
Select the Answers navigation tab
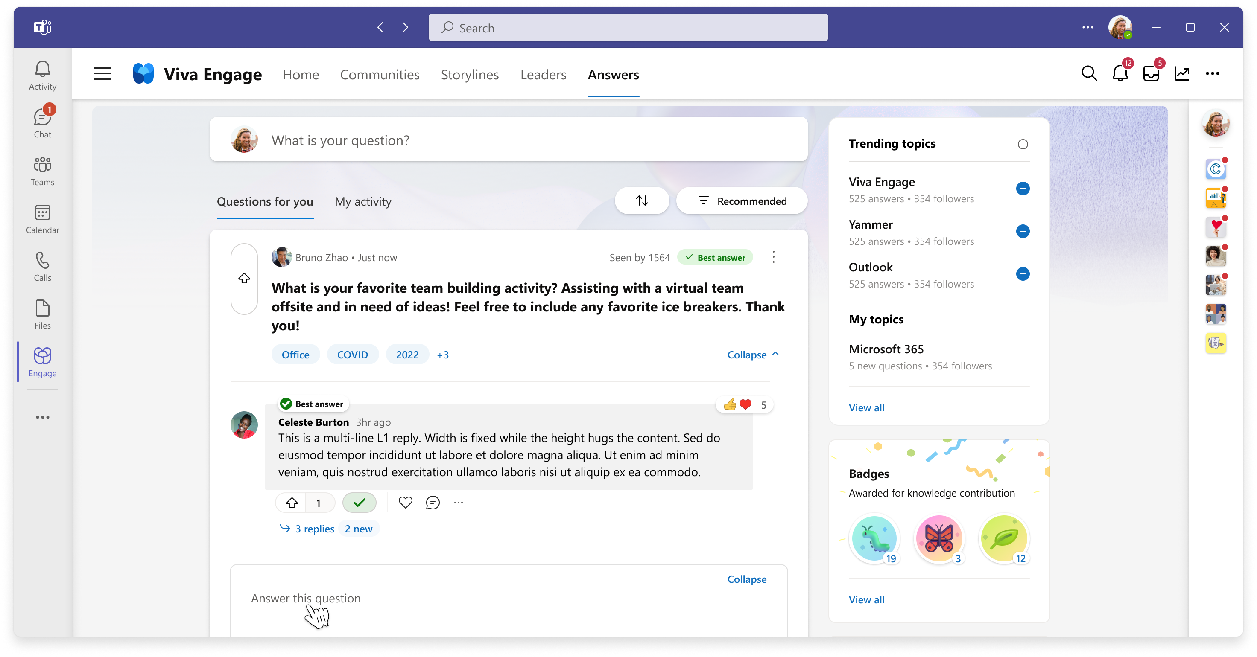[614, 74]
